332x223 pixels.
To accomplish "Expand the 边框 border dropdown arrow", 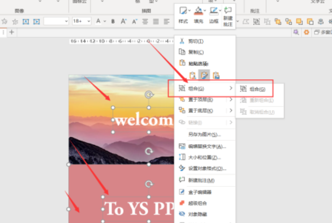I will coord(220,11).
